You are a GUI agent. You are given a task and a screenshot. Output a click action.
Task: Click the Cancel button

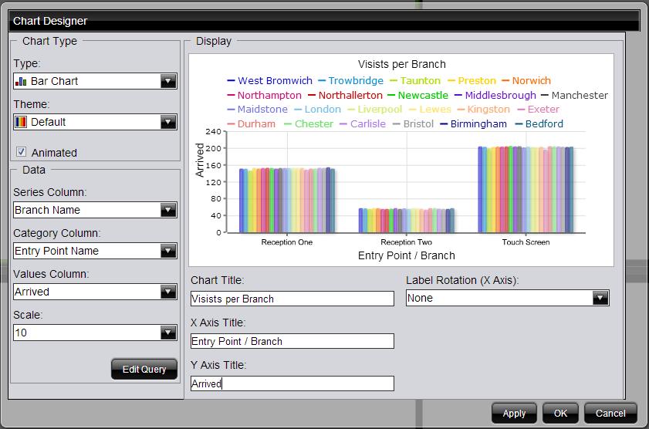pyautogui.click(x=610, y=414)
